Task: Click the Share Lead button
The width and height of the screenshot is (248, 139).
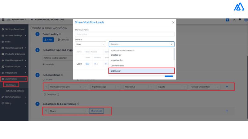Action: point(96,111)
